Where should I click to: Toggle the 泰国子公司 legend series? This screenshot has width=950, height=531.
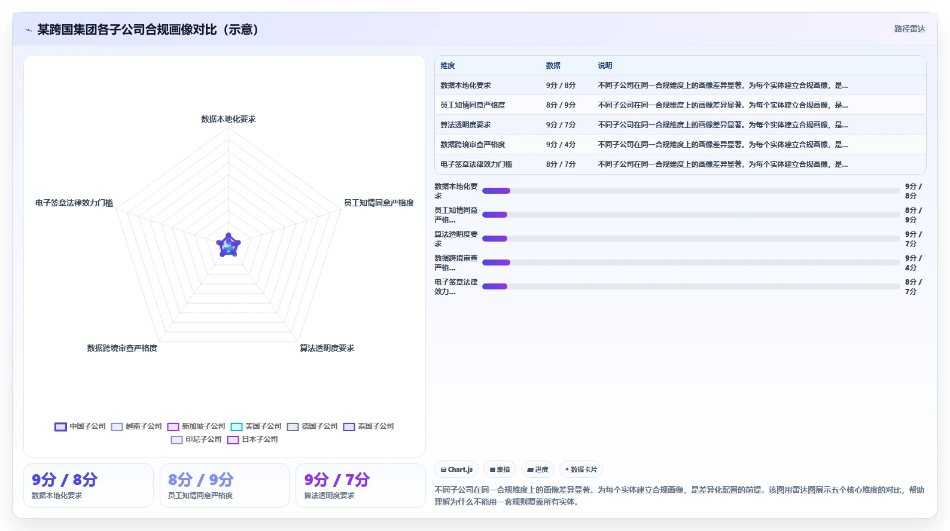369,426
